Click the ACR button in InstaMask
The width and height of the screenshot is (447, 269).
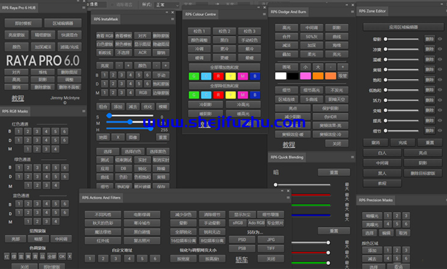(x=143, y=52)
